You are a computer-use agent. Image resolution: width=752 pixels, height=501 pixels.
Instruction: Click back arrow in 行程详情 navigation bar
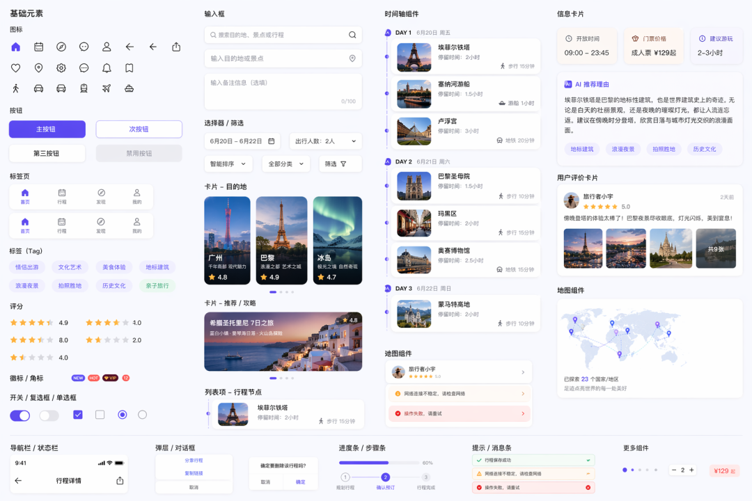pos(18,480)
